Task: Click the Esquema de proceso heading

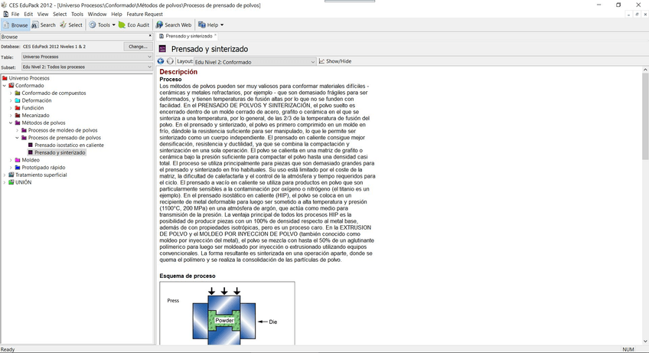Action: (188, 276)
